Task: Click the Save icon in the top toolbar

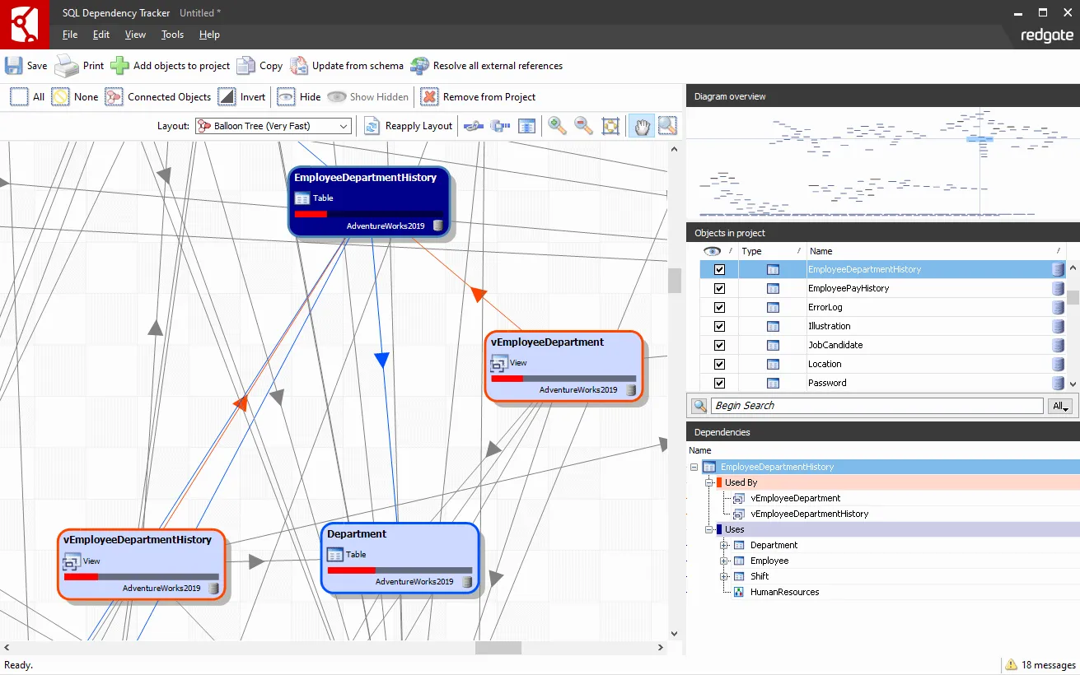Action: (x=15, y=65)
